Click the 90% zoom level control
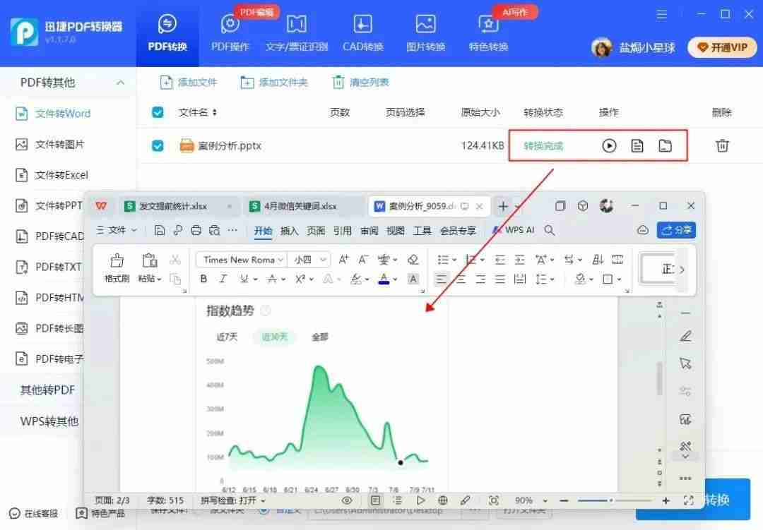 (524, 500)
